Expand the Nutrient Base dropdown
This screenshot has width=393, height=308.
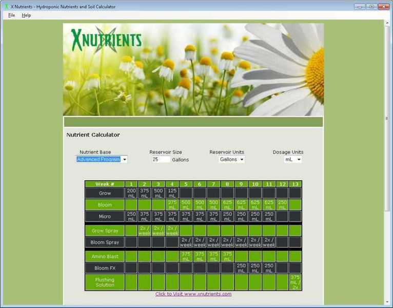pos(125,160)
